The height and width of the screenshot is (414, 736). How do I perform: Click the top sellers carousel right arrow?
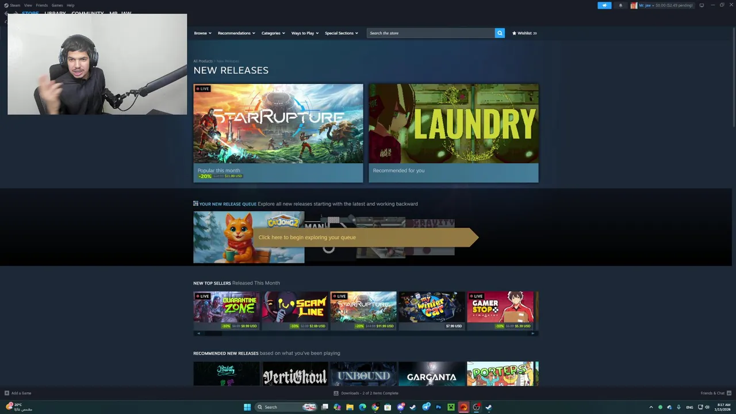533,333
